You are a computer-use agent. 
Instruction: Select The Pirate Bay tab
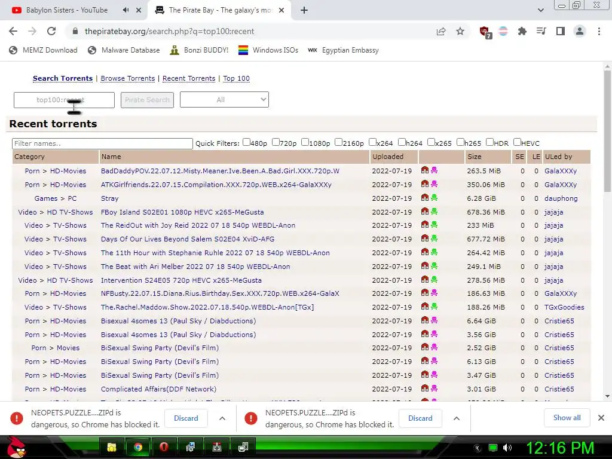coord(221,10)
